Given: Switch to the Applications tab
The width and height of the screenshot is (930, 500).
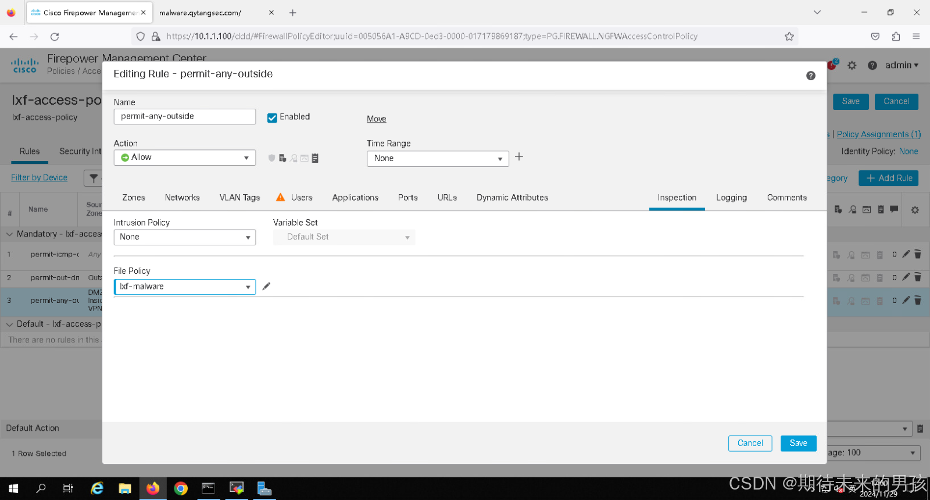Looking at the screenshot, I should (x=355, y=198).
